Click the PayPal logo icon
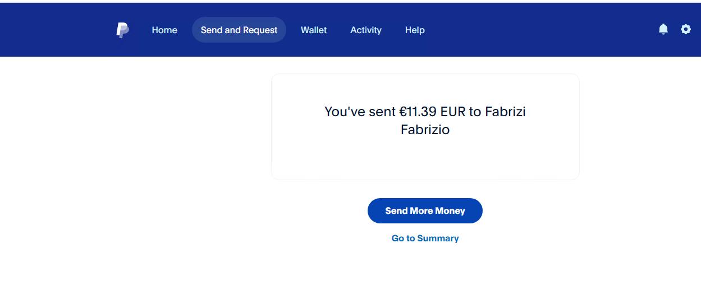The image size is (701, 307). point(122,30)
